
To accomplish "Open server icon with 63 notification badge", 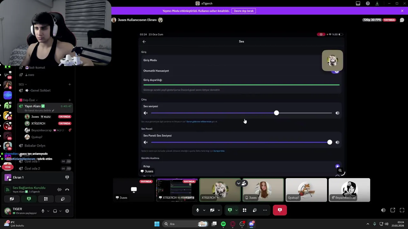I will (x=8, y=115).
